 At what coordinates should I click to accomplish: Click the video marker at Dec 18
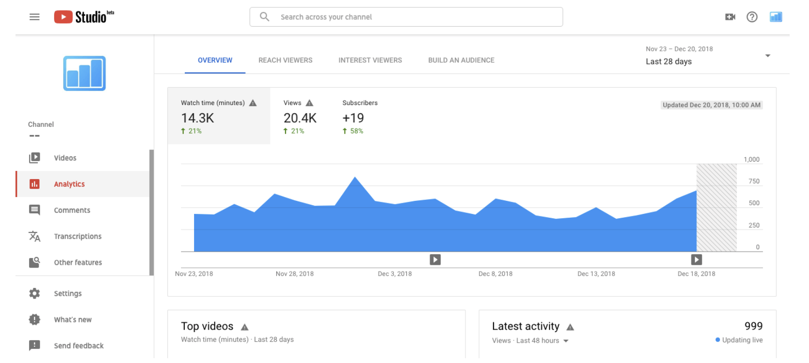click(x=696, y=260)
